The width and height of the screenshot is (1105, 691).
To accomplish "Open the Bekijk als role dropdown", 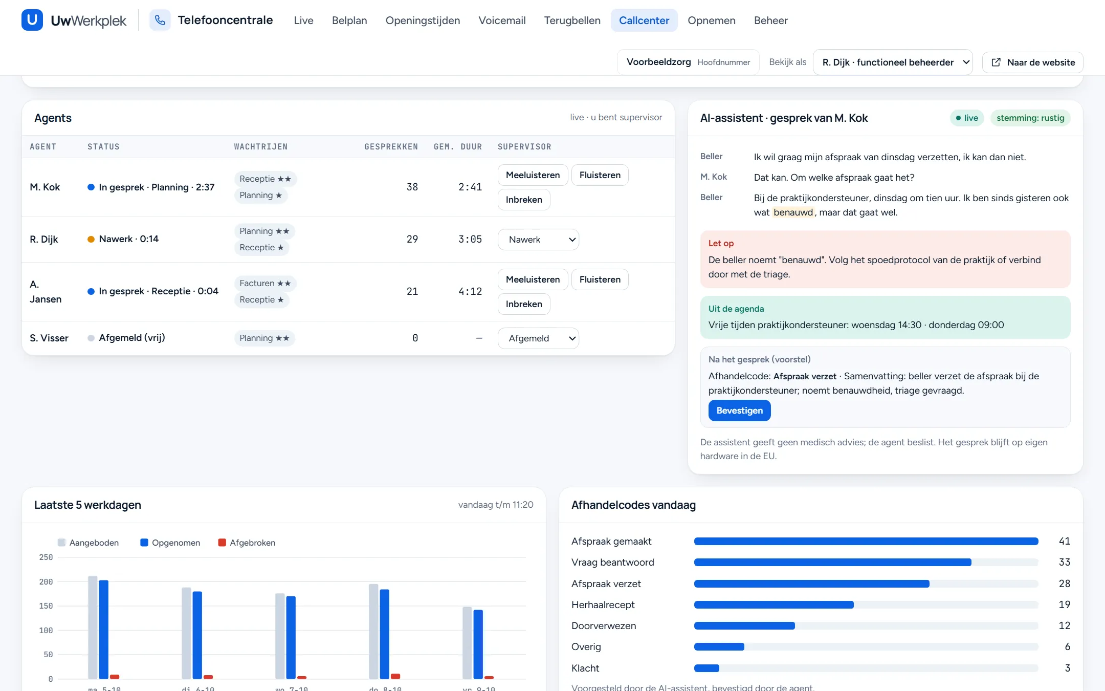I will point(892,62).
